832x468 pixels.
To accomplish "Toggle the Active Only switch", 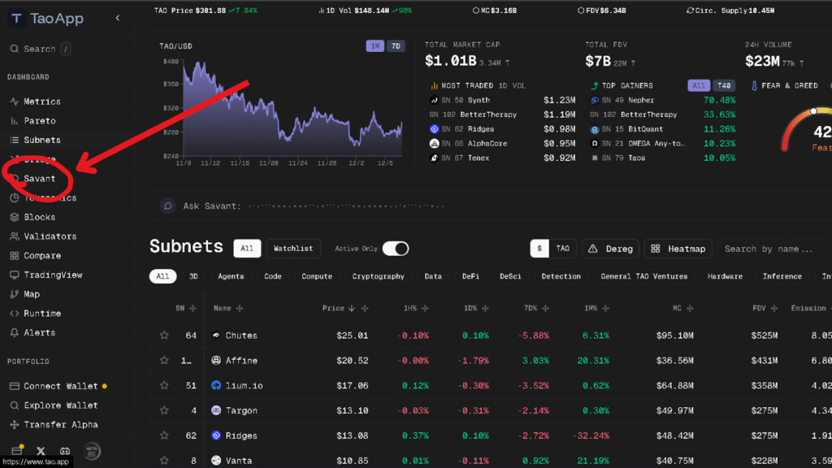I will [x=395, y=249].
